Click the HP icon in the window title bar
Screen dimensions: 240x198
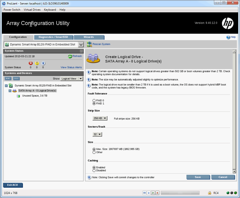(4, 4)
